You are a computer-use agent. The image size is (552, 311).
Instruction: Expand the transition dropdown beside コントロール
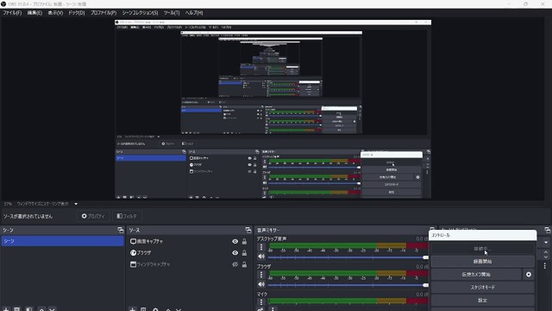(x=546, y=243)
